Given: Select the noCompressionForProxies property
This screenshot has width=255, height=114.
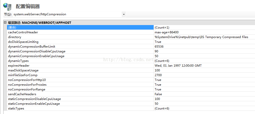Looking at the screenshot, I should click(x=27, y=85).
